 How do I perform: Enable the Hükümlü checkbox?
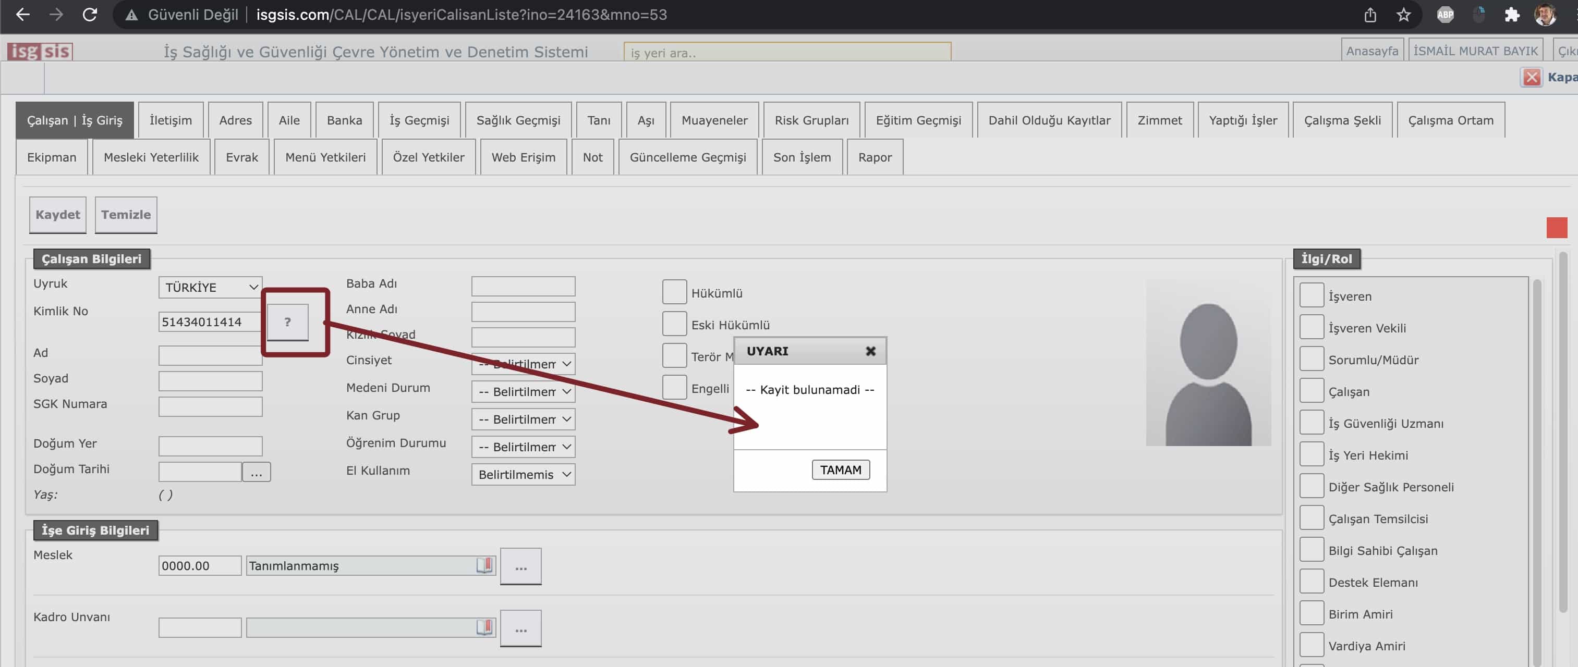pos(674,292)
